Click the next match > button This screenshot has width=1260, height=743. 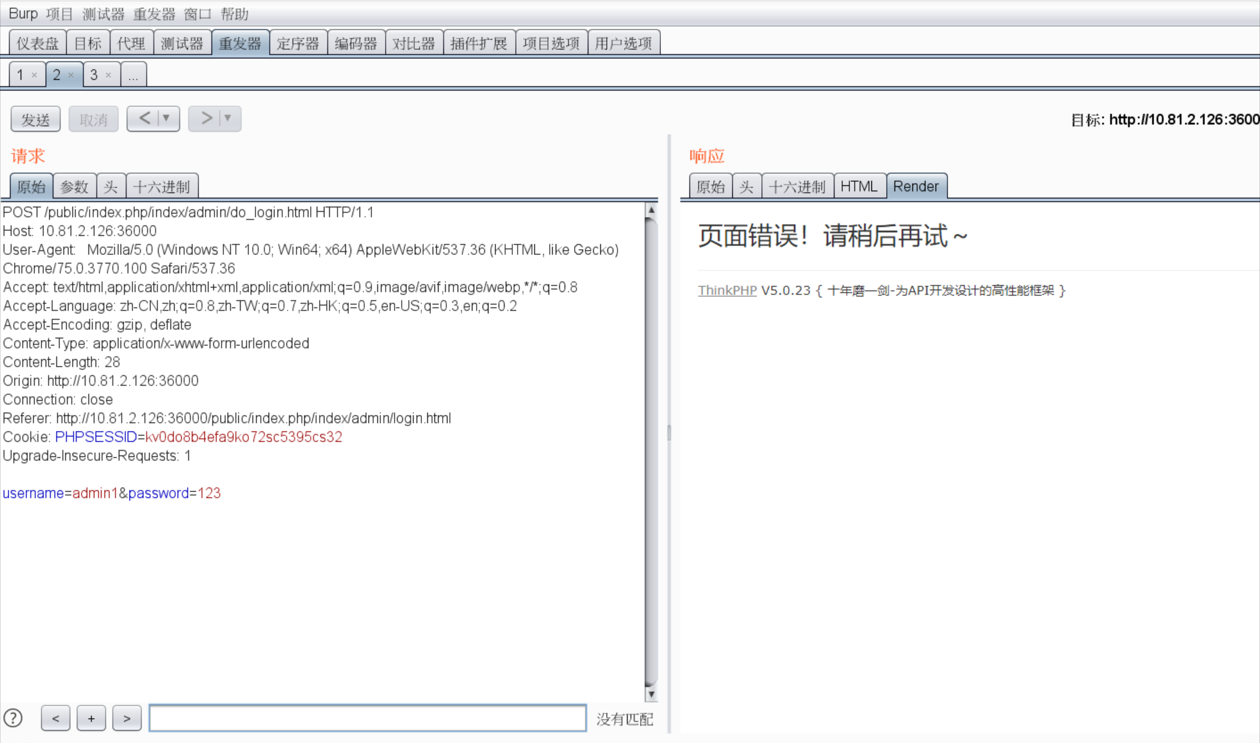127,718
